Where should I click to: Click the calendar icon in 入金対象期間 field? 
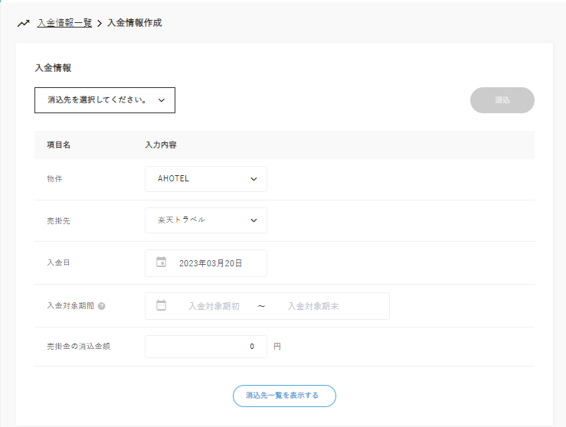162,305
